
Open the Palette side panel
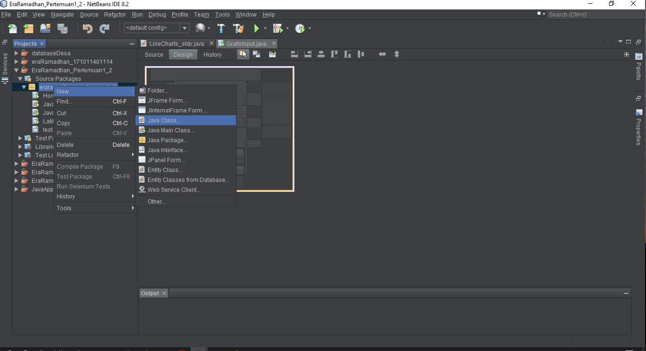pyautogui.click(x=638, y=67)
